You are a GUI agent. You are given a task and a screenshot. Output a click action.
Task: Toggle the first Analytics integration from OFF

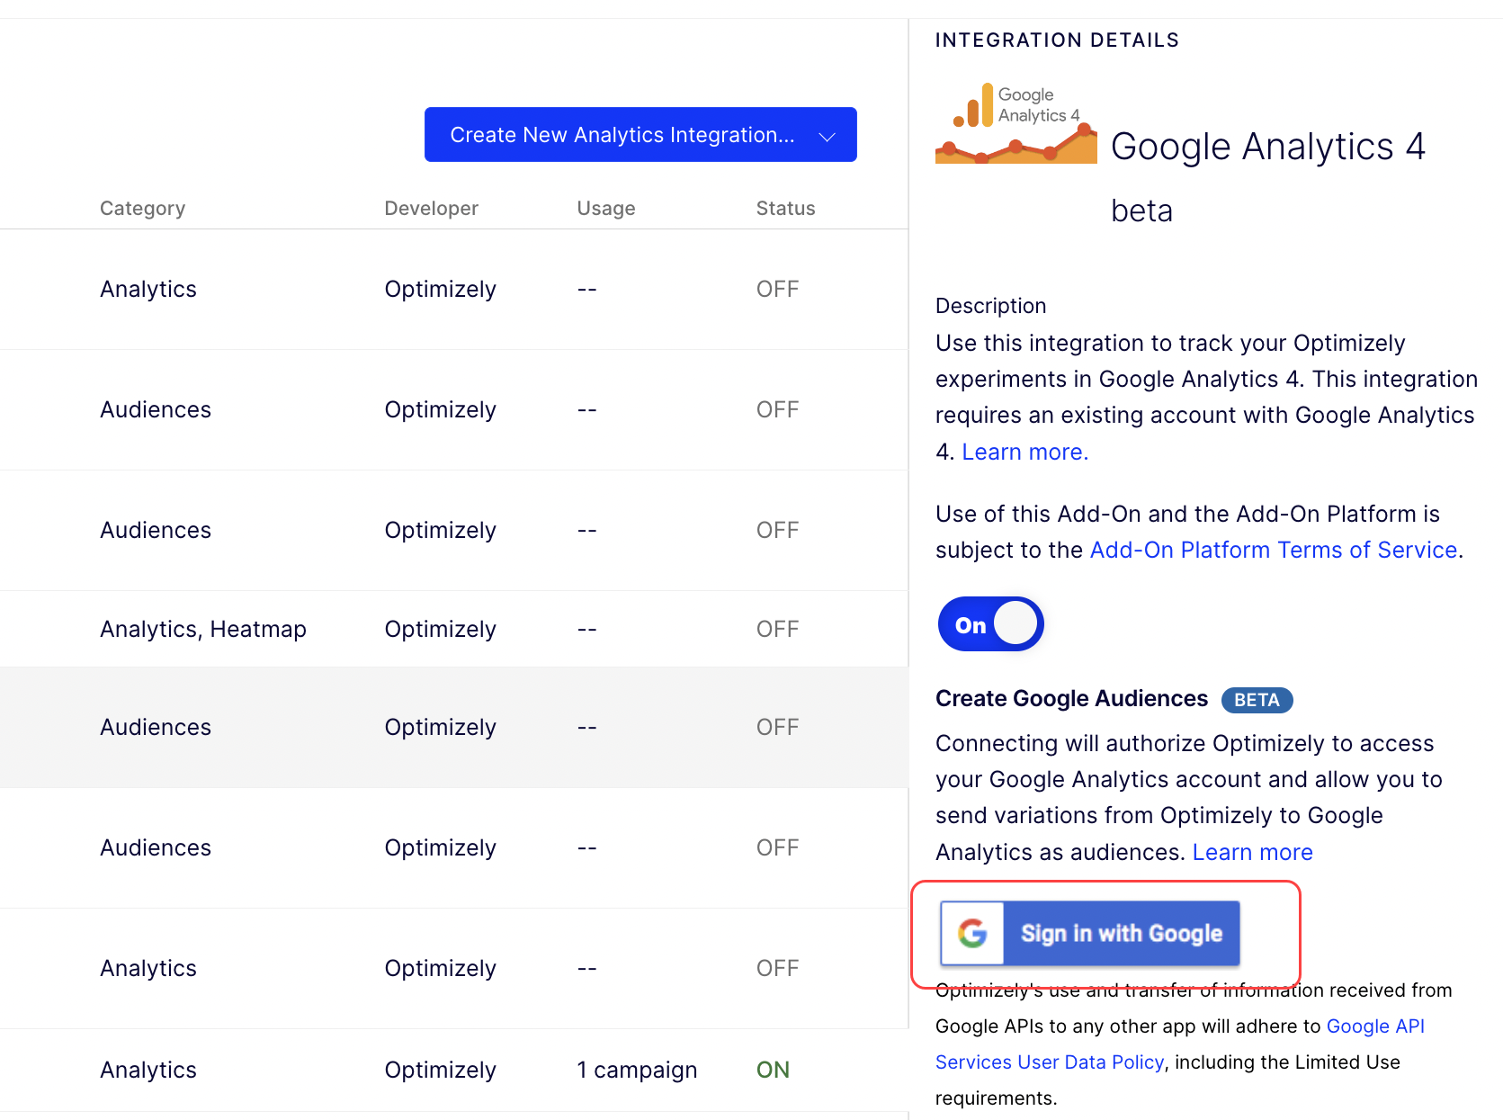point(776,288)
